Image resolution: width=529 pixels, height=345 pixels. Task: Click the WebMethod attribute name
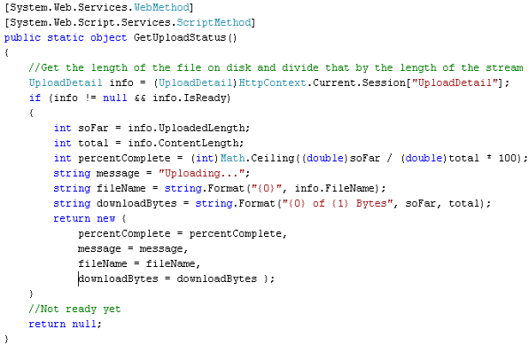tap(161, 7)
